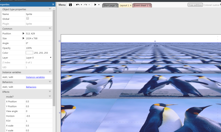The width and height of the screenshot is (221, 132).
Task: Edit the Angle value field
Action: [39, 43]
